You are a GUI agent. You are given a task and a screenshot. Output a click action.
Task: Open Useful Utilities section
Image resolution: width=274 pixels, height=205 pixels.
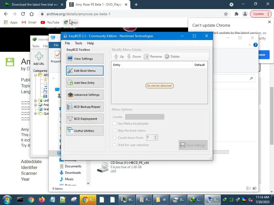[x=85, y=131]
